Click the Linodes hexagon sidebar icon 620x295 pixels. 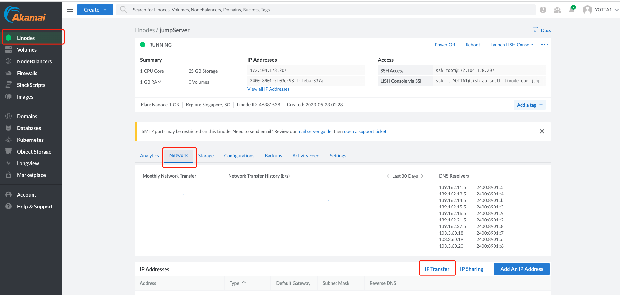(x=8, y=38)
